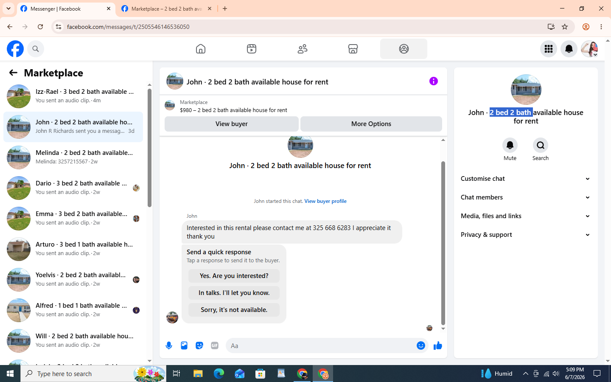Open Chrome profile icon in toolbar
Screen dimensions: 611x382
point(586,27)
